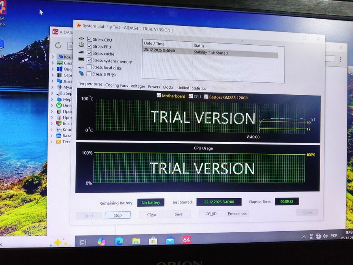
Task: Select the Безп security shield icon
Action: pyautogui.click(x=59, y=123)
